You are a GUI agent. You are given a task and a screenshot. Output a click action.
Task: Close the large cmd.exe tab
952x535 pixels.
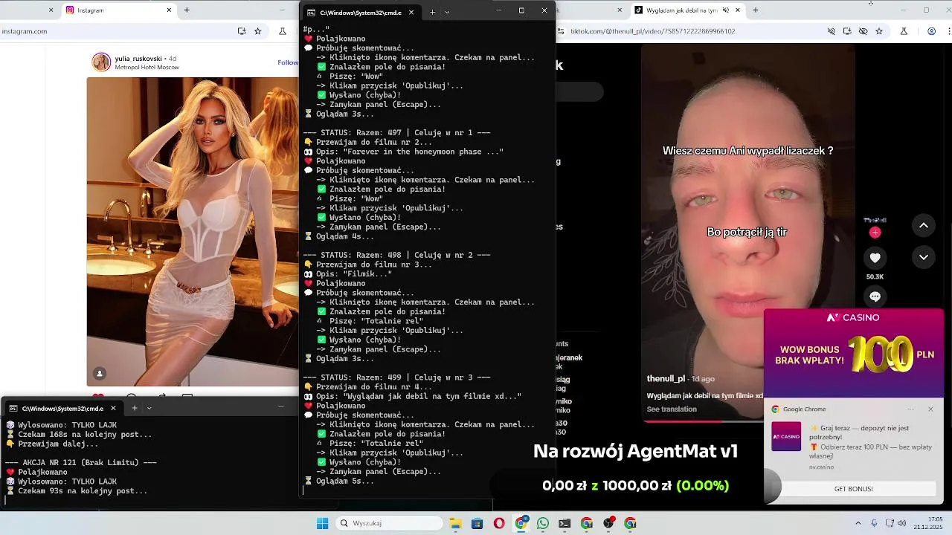coord(411,12)
